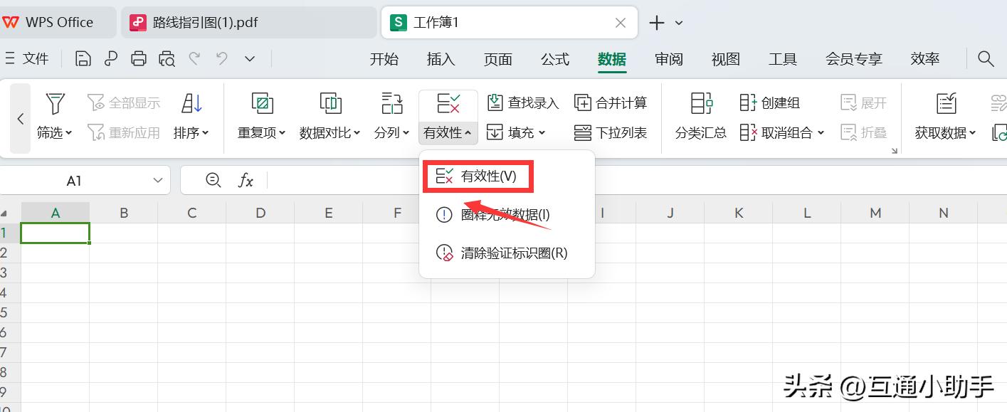1007x412 pixels.
Task: Select column C header
Action: (x=192, y=212)
